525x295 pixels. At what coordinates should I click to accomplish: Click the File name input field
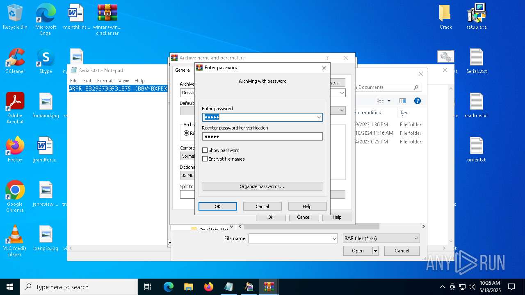click(x=290, y=238)
